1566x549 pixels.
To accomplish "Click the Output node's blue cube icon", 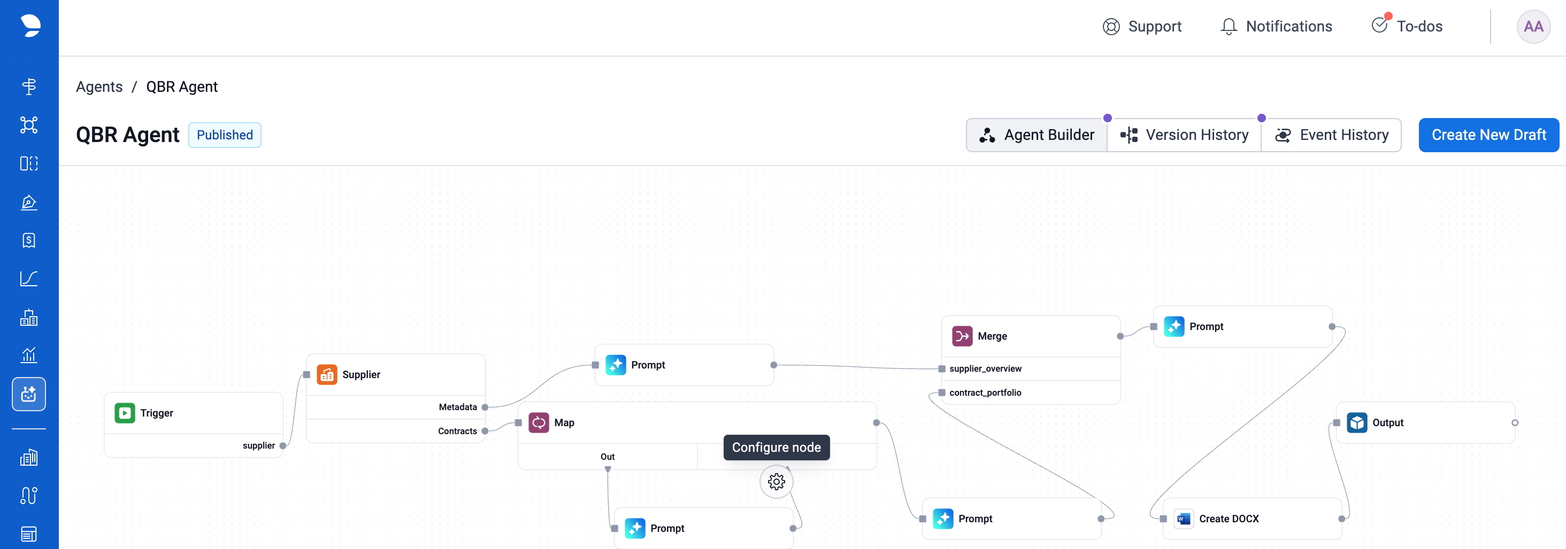I will (1357, 422).
